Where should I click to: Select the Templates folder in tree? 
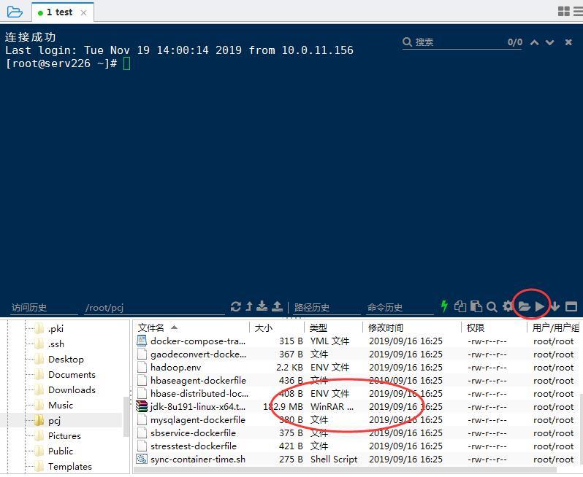pos(70,466)
